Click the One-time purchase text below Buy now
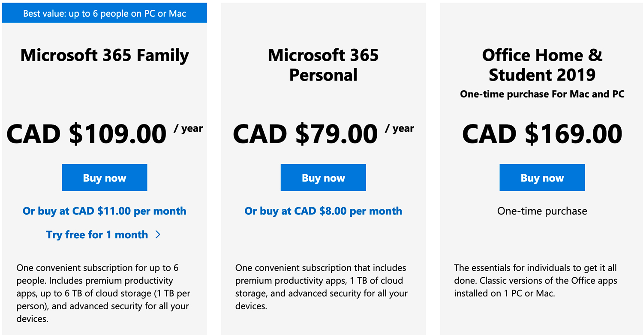Image resolution: width=643 pixels, height=335 pixels. [x=541, y=211]
